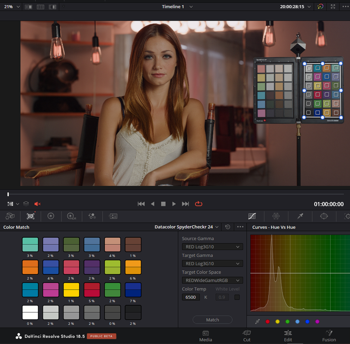Open the Color Warper palette icon
350x344 pixels.
(x=276, y=216)
